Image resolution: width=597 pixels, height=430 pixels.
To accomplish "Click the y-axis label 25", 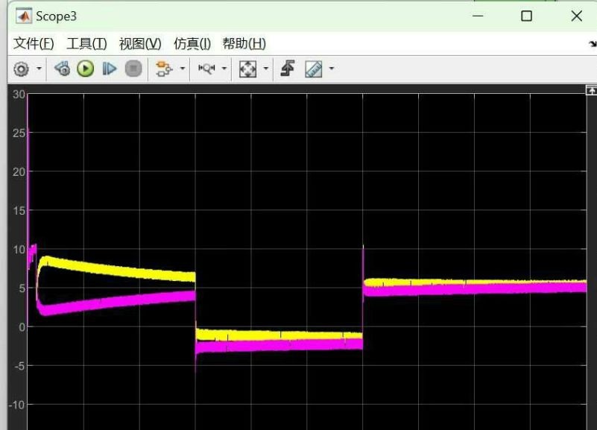I will pyautogui.click(x=19, y=133).
